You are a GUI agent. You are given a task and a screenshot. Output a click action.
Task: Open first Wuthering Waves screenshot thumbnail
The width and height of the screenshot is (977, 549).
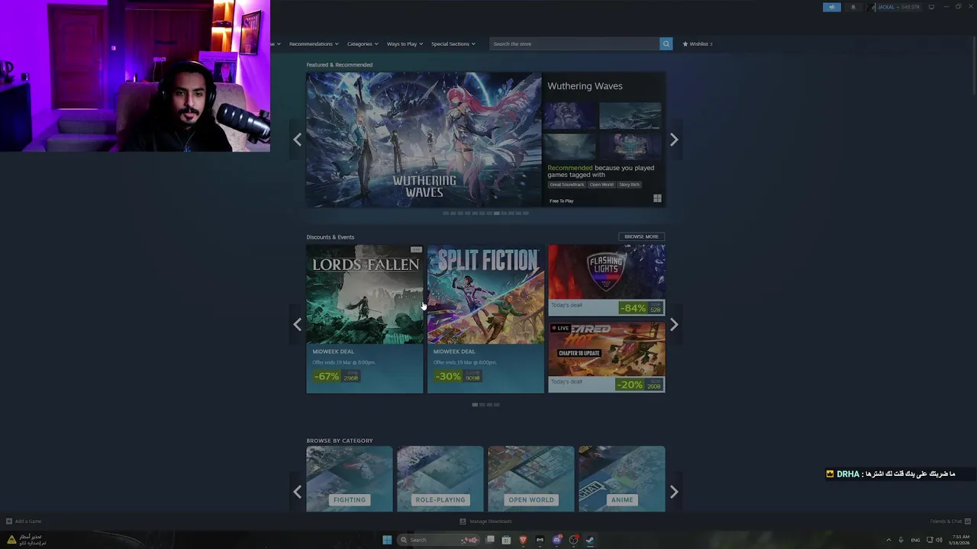(570, 115)
